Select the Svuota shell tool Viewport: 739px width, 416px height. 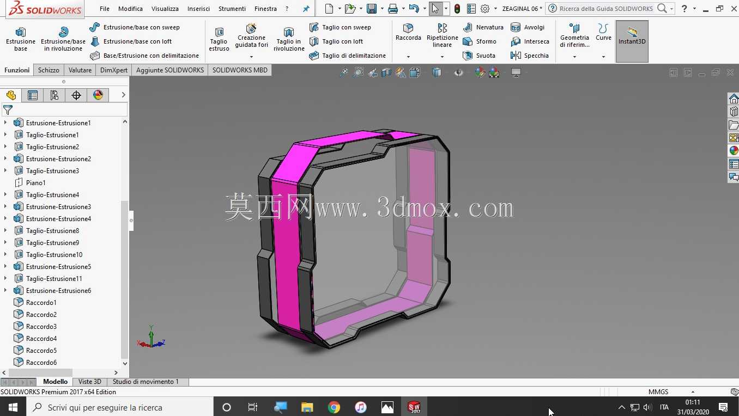[x=479, y=56]
